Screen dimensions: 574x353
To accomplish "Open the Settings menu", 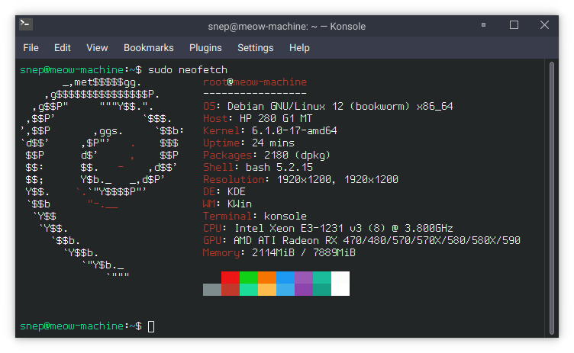I will point(256,48).
